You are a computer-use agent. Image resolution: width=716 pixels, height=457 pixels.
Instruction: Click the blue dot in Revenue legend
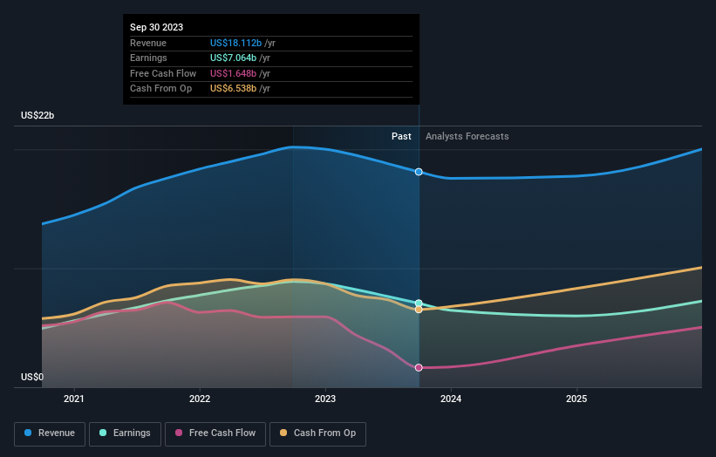[28, 433]
